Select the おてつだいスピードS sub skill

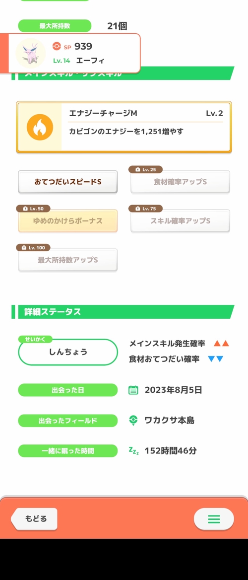click(68, 182)
